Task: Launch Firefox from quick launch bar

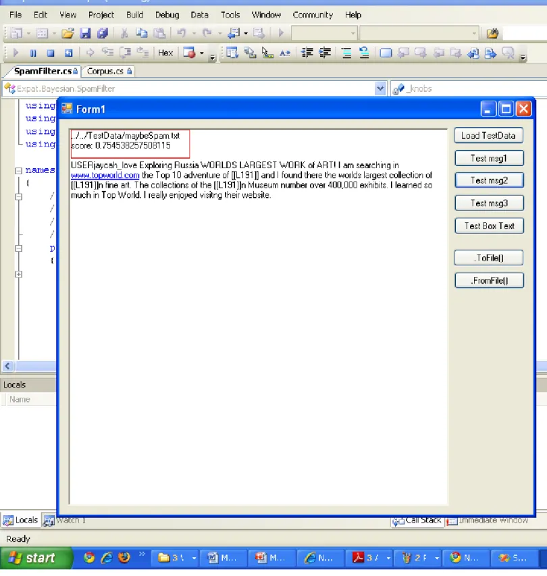Action: 124,558
